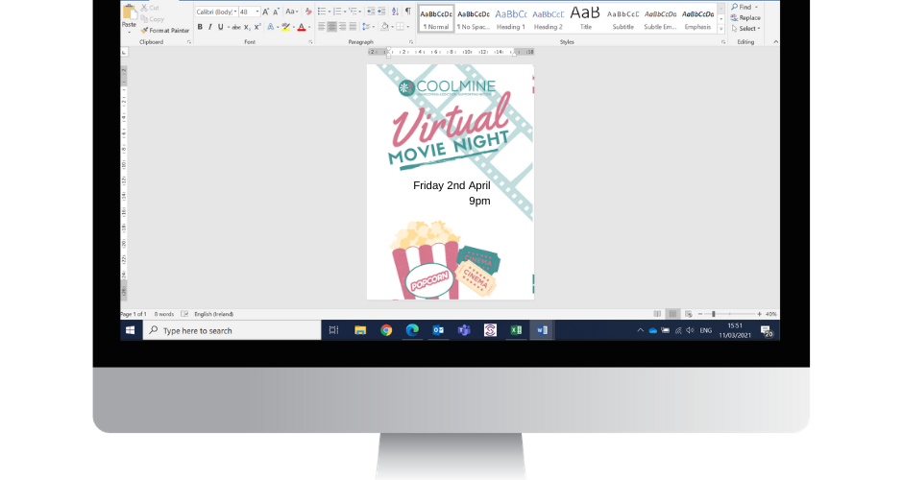Image resolution: width=903 pixels, height=480 pixels.
Task: Open the Change Case Aa dropdown
Action: click(x=292, y=12)
